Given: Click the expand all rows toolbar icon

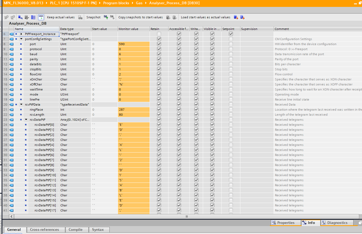Looking at the screenshot, I should click(33, 17).
